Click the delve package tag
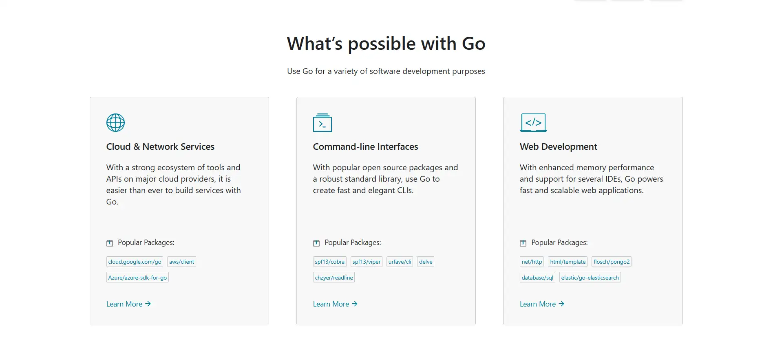The width and height of the screenshot is (773, 340). 426,262
